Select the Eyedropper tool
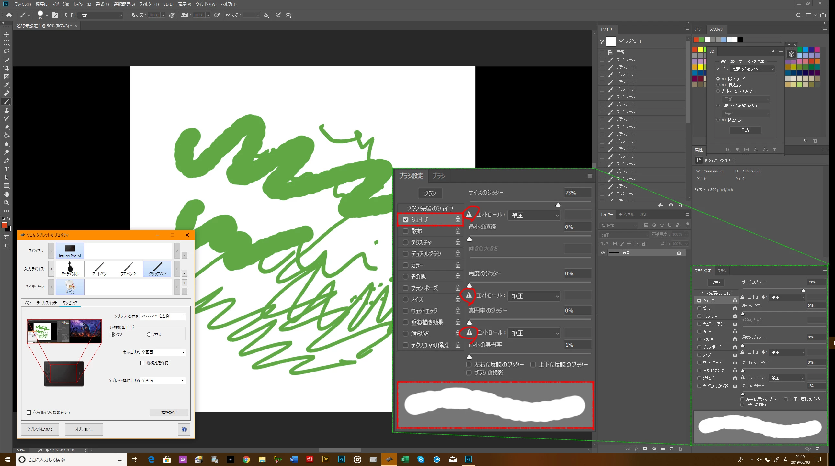Image resolution: width=835 pixels, height=466 pixels. point(6,85)
